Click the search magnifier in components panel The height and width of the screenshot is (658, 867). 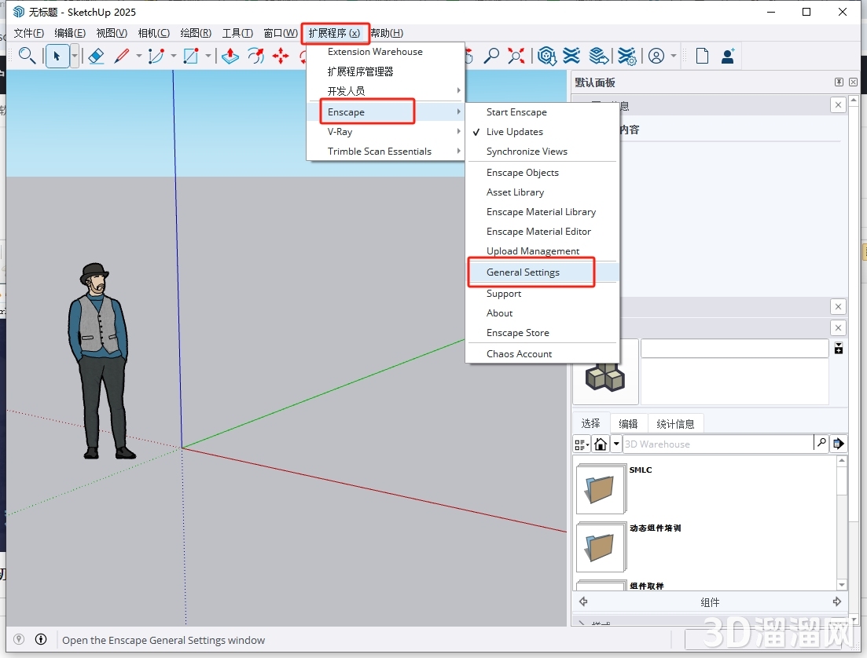pos(821,443)
